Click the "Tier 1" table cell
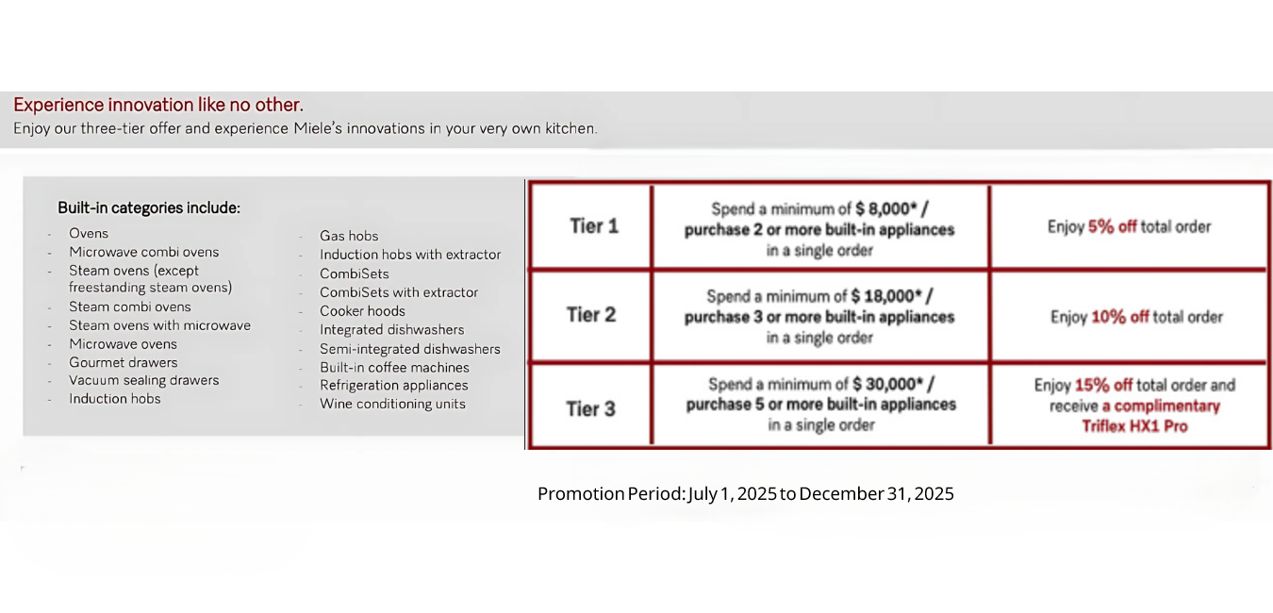Image resolution: width=1273 pixels, height=613 pixels. (x=593, y=226)
